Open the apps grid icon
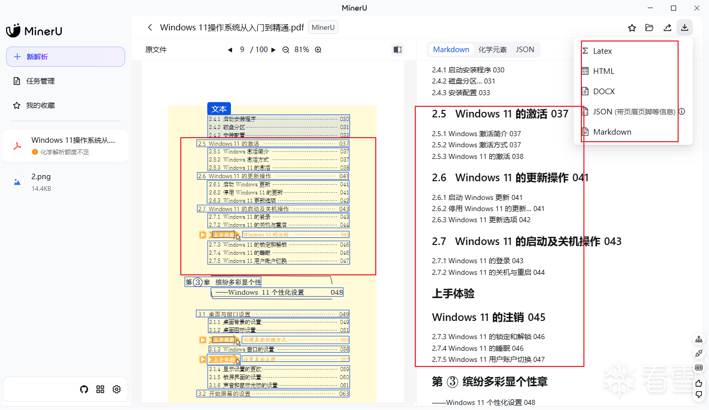 (100, 389)
